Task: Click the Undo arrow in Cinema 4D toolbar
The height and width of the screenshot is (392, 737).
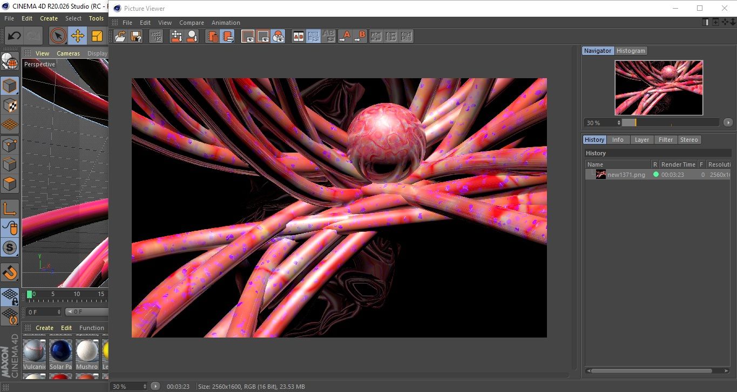Action: (x=14, y=36)
